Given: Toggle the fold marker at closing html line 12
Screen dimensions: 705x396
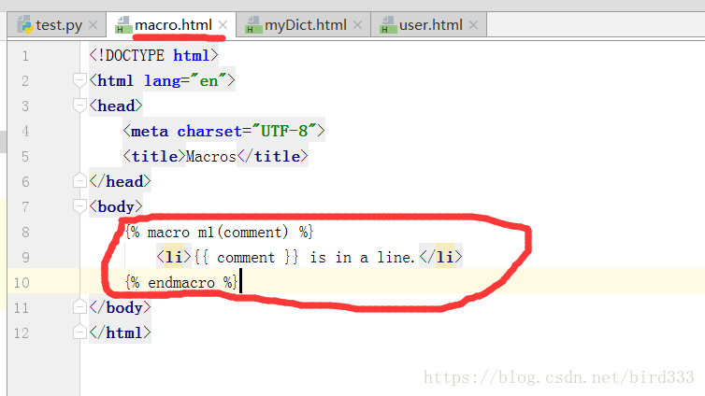Looking at the screenshot, I should tap(79, 332).
